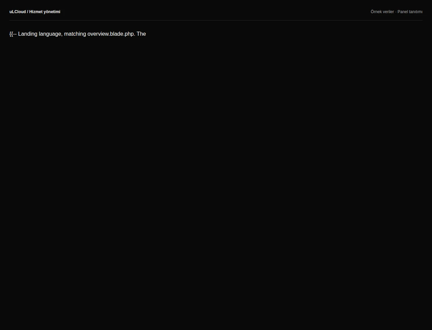Screen dimensions: 432x330
Task: Open the Hizmet yönetimi header title
Action: pyautogui.click(x=45, y=12)
